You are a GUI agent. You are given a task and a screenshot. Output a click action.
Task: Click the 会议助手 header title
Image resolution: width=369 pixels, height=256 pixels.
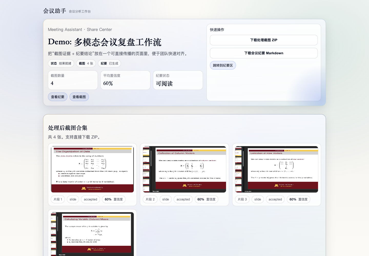coord(55,11)
